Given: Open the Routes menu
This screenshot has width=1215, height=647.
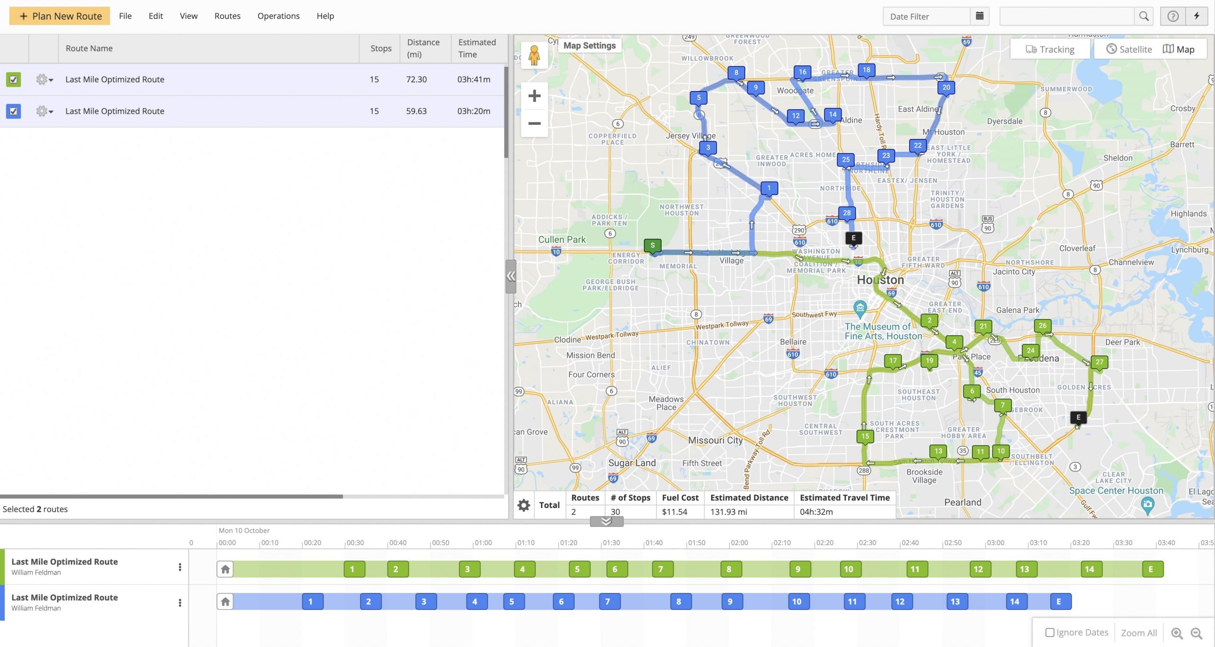Looking at the screenshot, I should [x=227, y=16].
